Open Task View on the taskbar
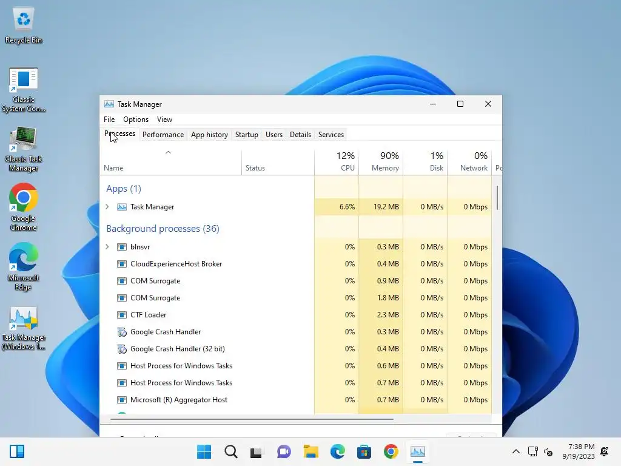The image size is (621, 466). (x=257, y=451)
